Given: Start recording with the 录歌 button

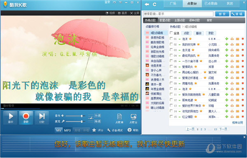Looking at the screenshot, I should (26, 118).
